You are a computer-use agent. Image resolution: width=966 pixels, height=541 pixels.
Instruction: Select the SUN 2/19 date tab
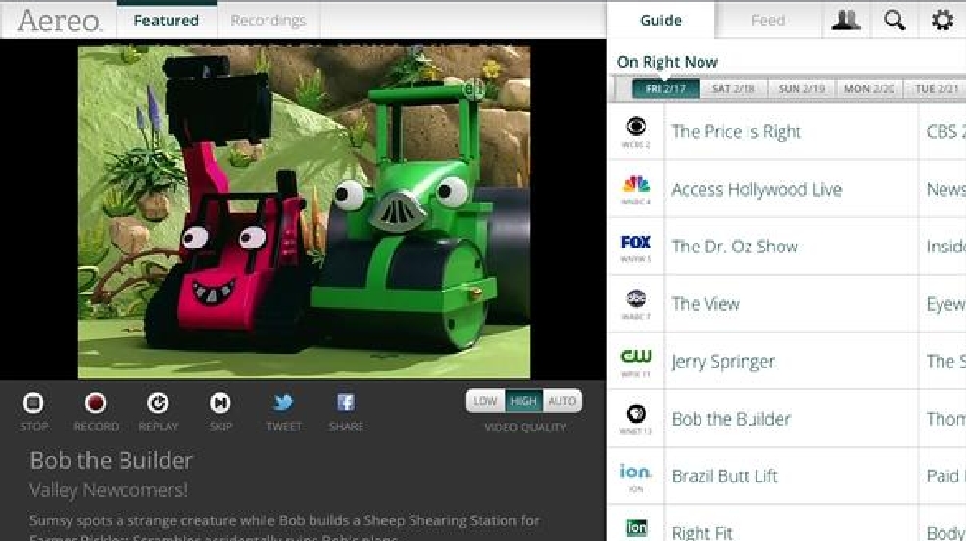801,89
